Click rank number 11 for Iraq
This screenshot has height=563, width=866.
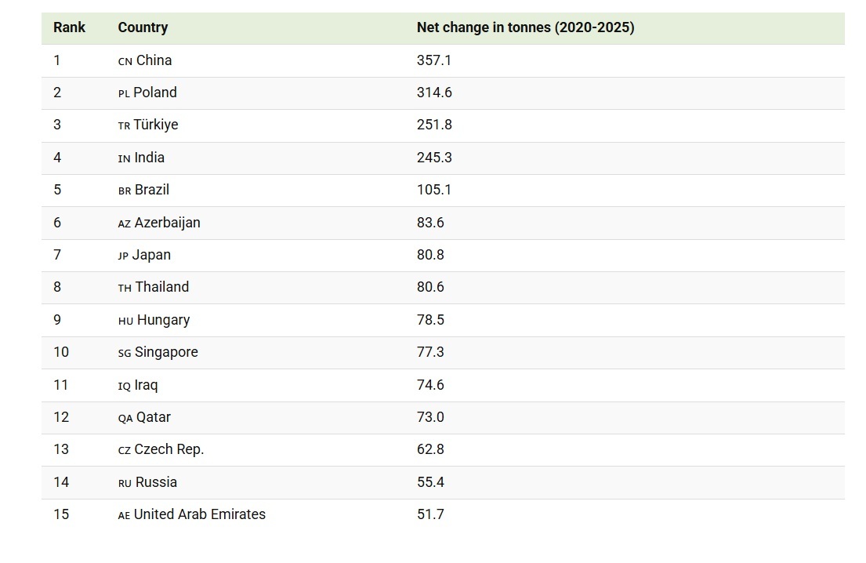point(61,385)
